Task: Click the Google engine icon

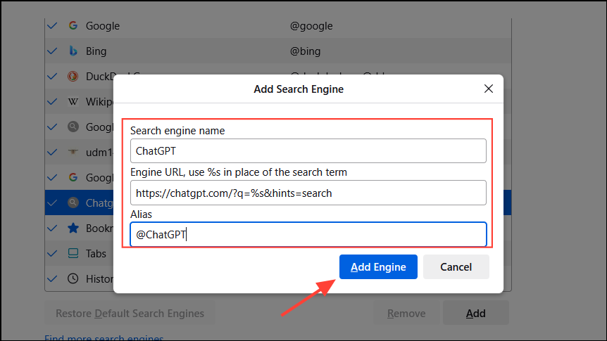Action: click(x=73, y=26)
